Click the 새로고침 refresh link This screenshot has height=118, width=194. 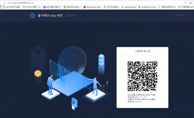138,102
